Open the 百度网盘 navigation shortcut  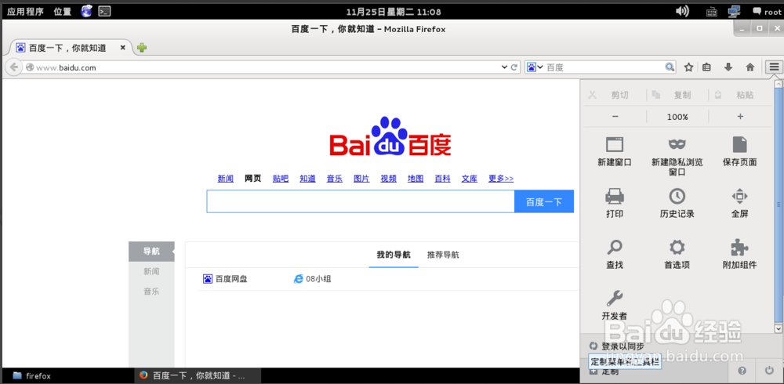225,279
